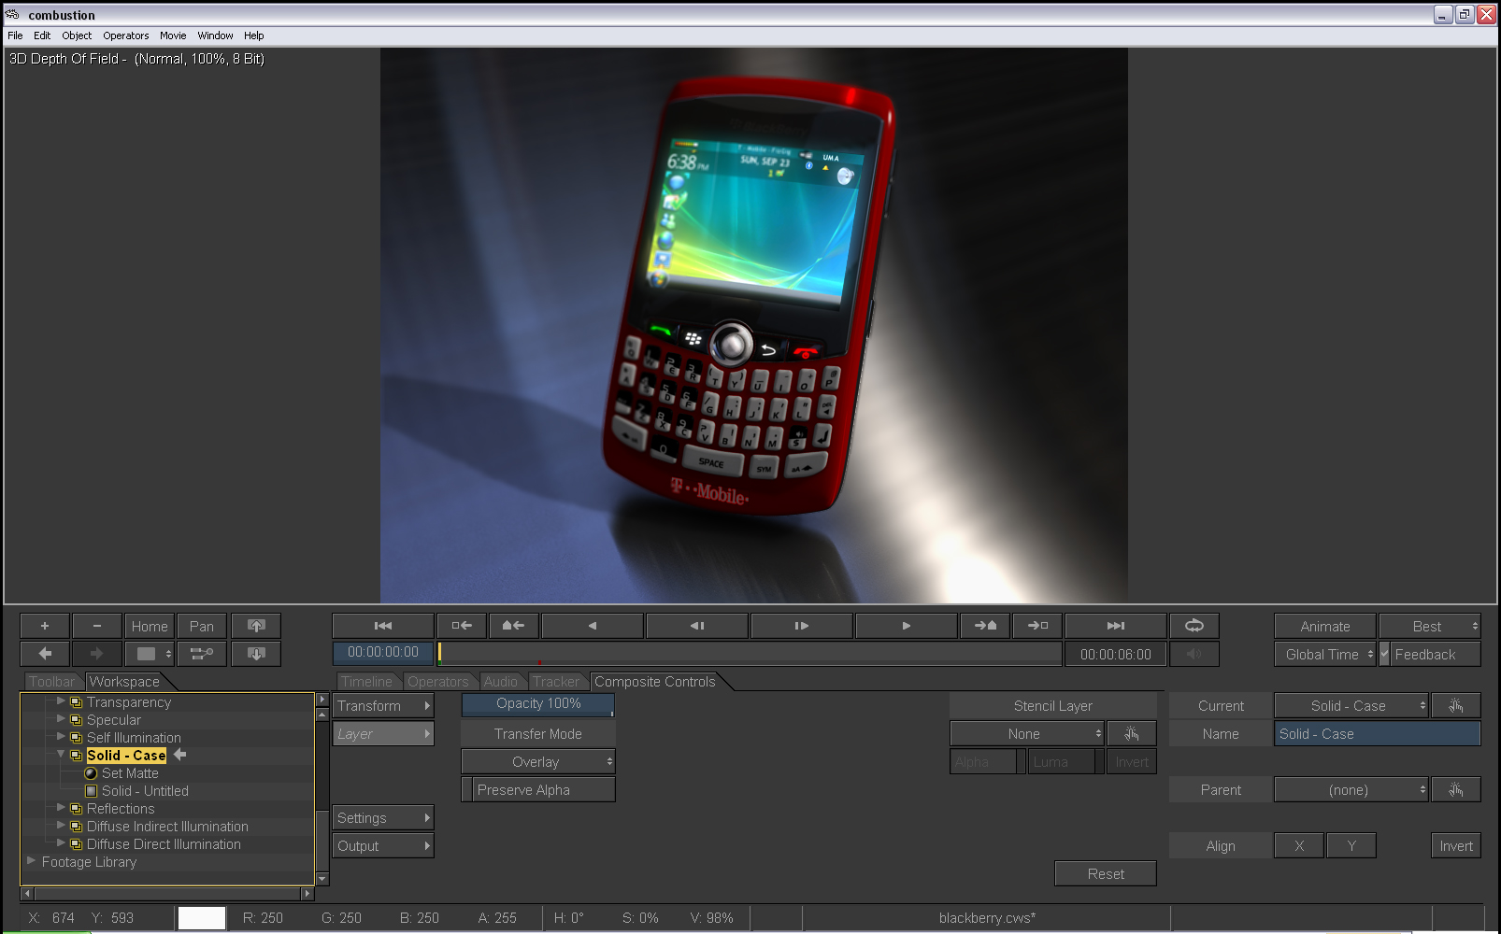Expand the Self Illumination layer

click(x=61, y=736)
